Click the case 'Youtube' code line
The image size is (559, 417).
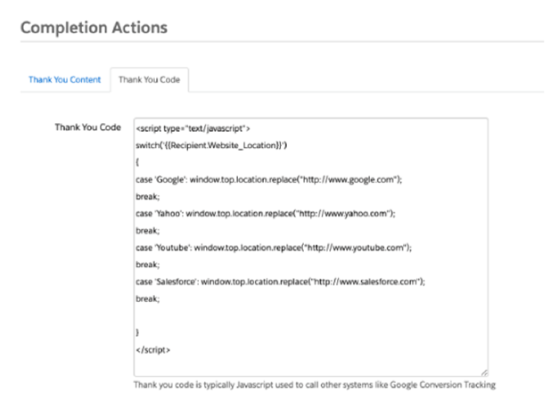pyautogui.click(x=274, y=248)
